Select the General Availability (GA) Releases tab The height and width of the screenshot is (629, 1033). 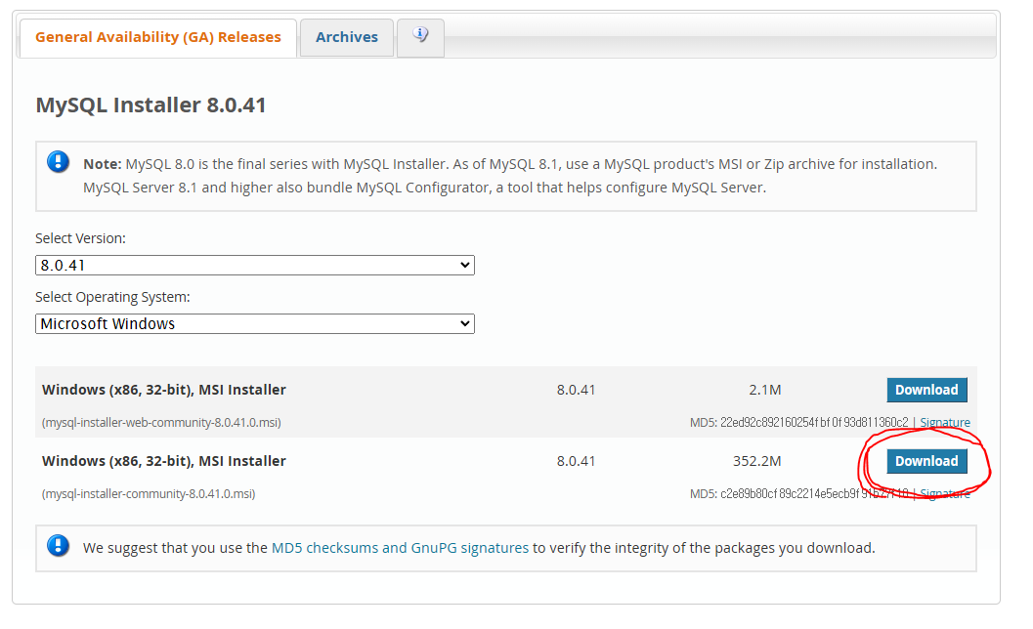[156, 36]
